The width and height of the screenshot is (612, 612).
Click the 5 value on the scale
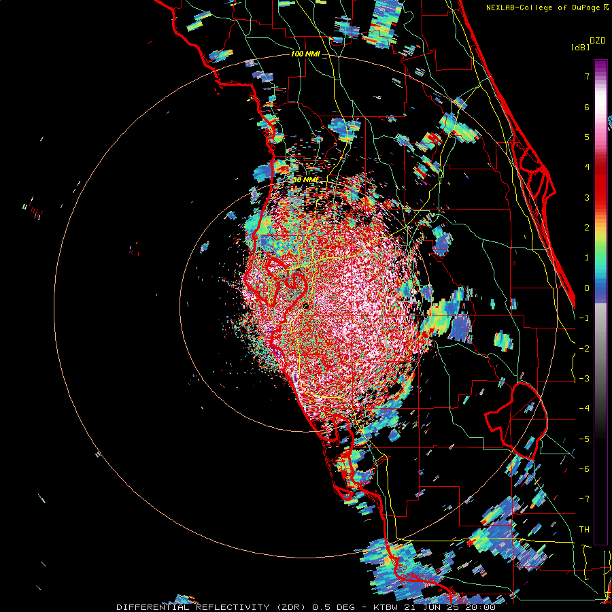pyautogui.click(x=587, y=137)
